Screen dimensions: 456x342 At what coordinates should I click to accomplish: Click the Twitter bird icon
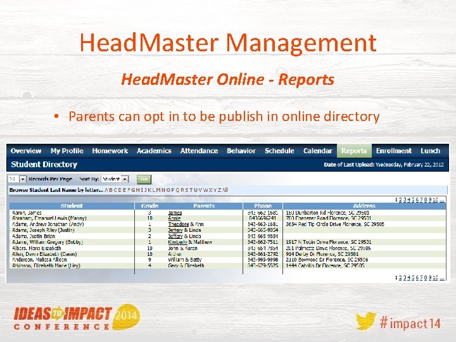pos(365,320)
